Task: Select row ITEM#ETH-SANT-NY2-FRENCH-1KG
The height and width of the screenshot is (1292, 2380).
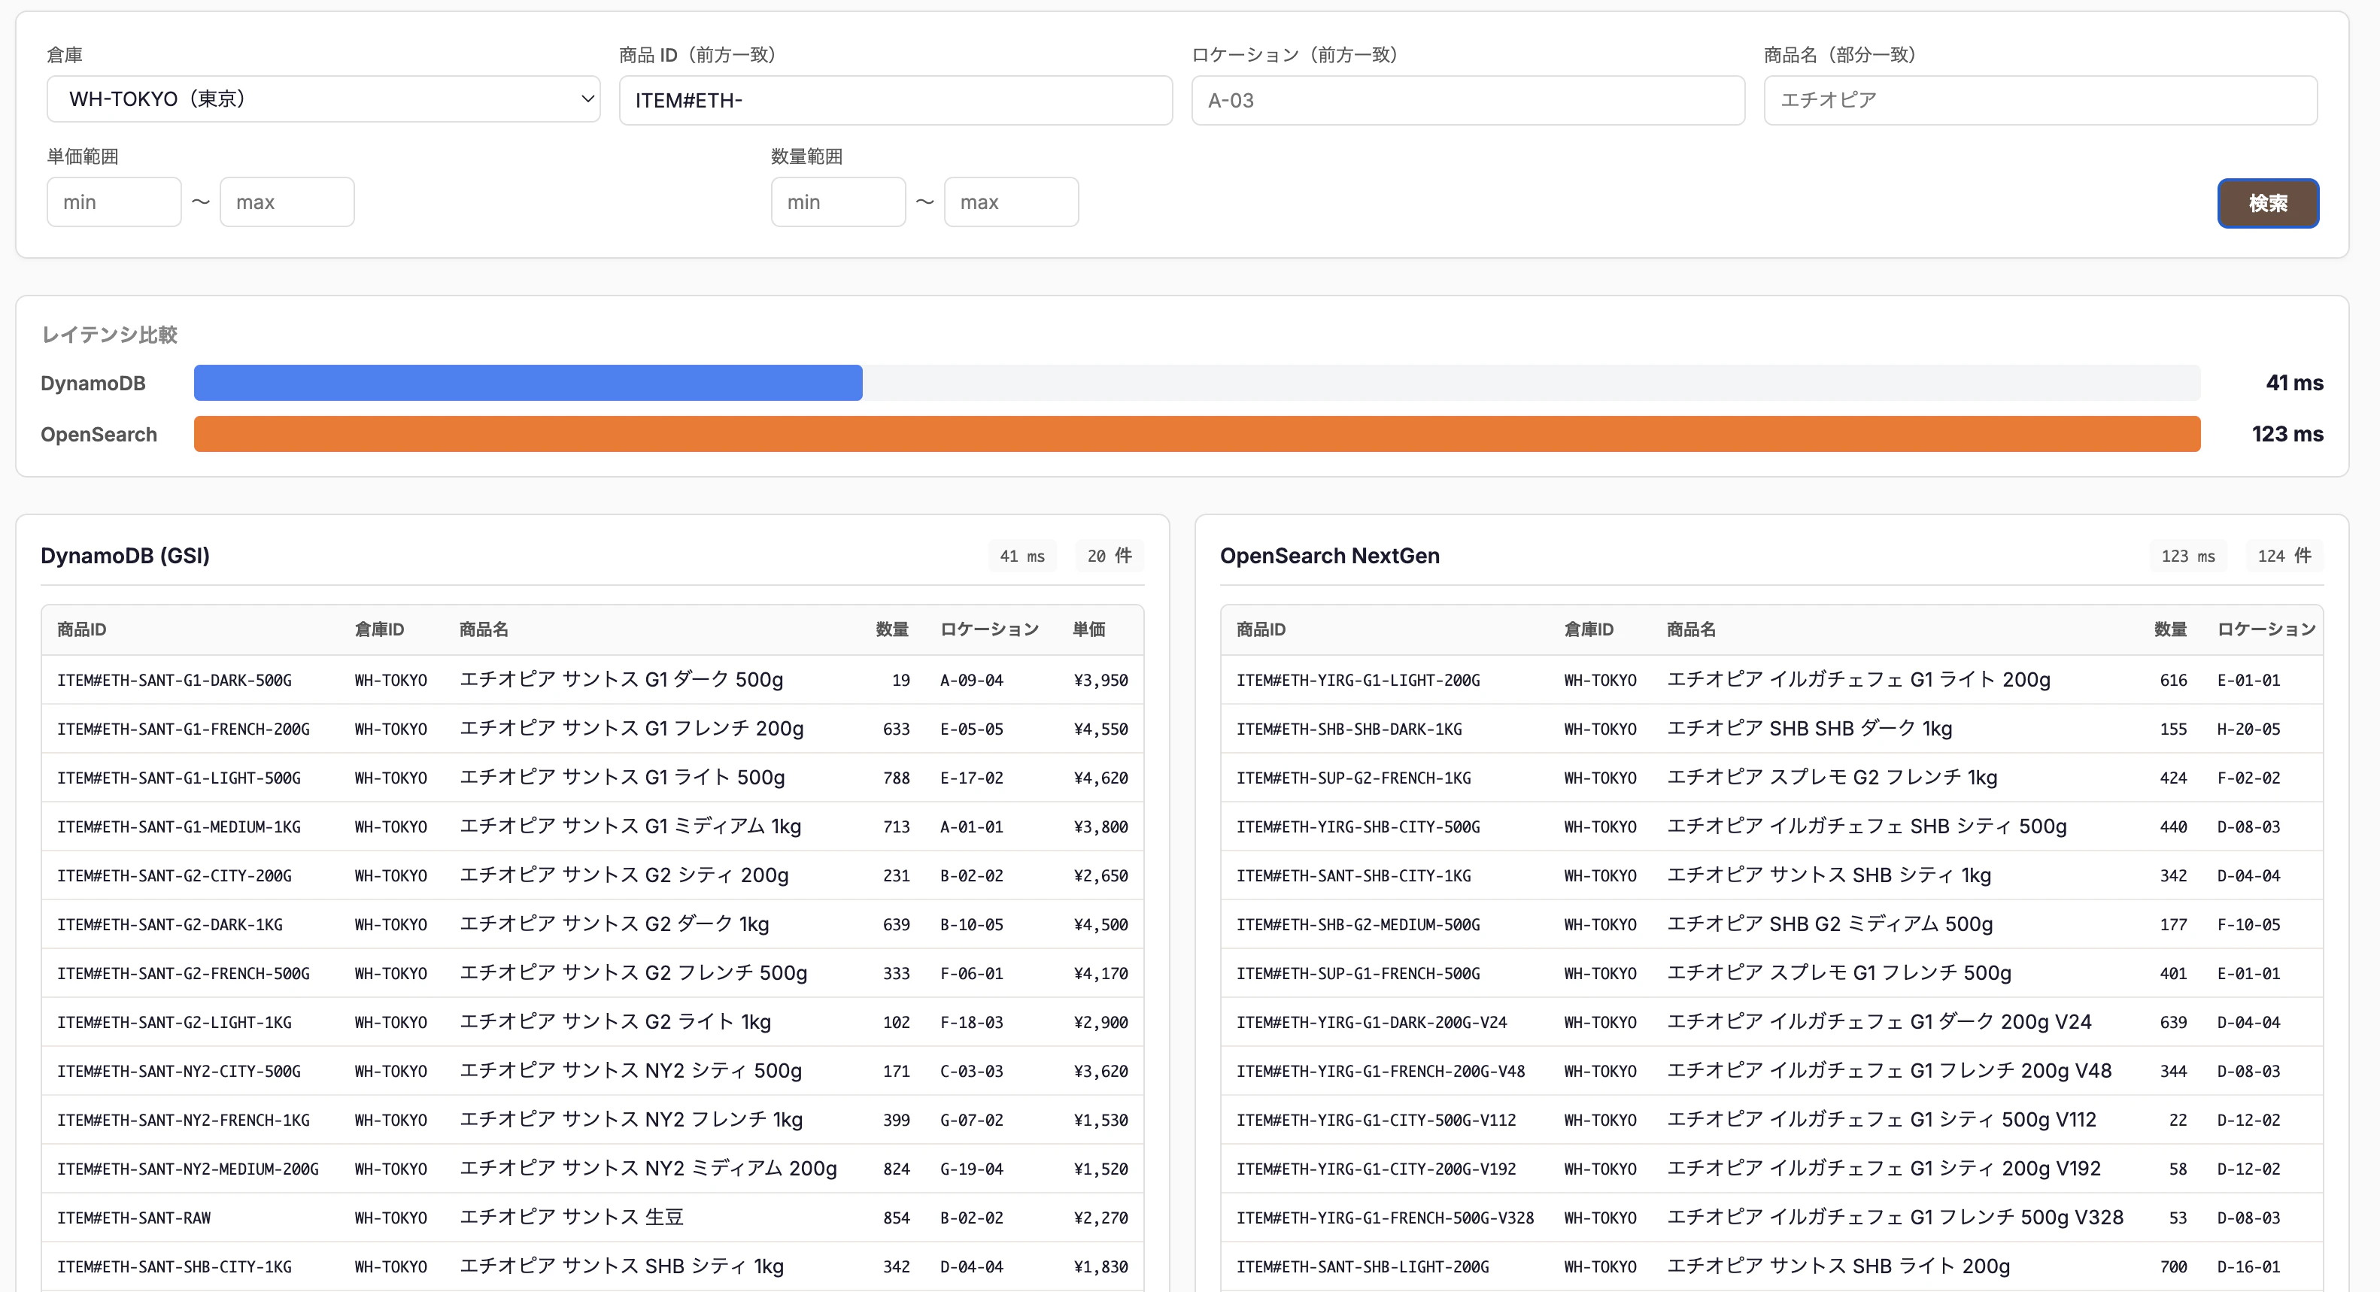Action: tap(592, 1121)
